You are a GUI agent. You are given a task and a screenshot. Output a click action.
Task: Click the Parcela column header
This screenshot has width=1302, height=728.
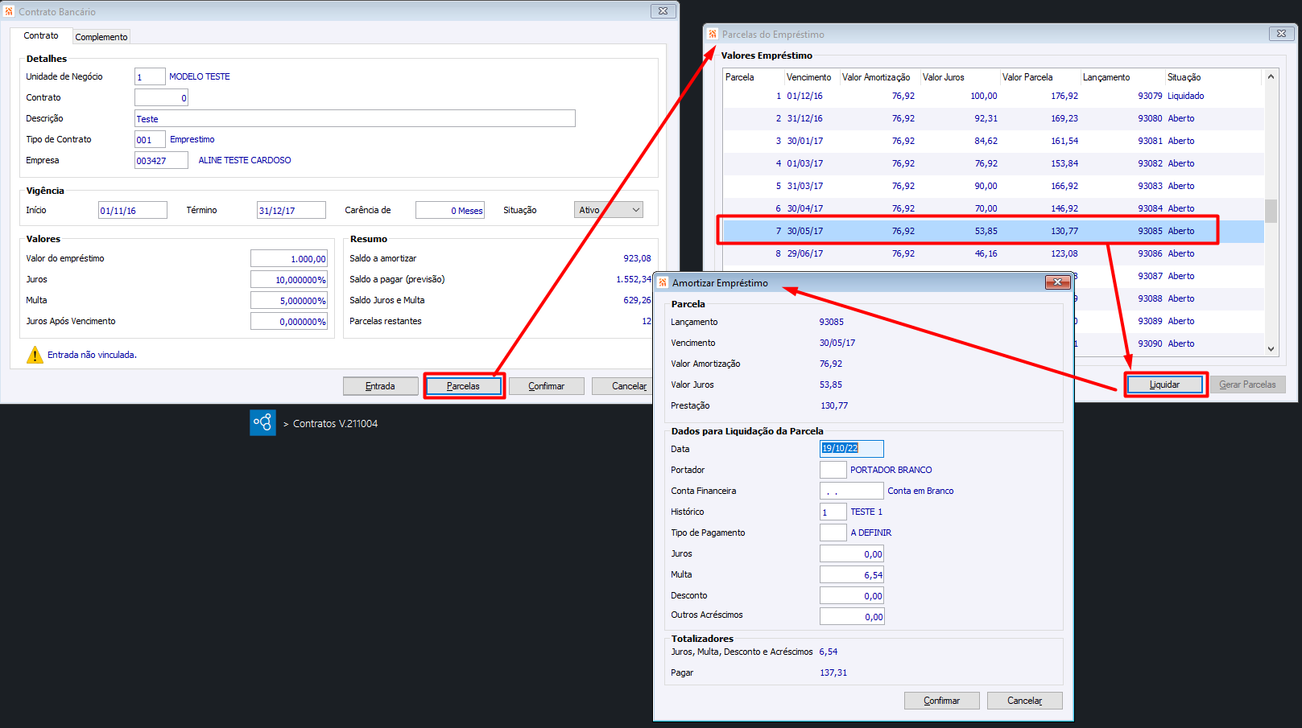(754, 77)
